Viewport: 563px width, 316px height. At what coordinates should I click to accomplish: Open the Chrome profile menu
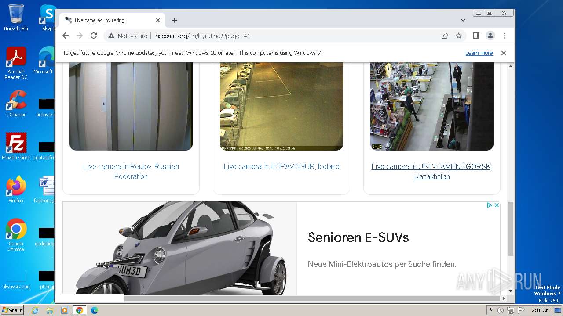click(490, 36)
